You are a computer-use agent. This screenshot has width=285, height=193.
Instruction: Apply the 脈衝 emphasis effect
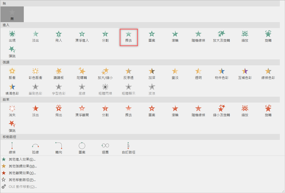click(x=12, y=73)
